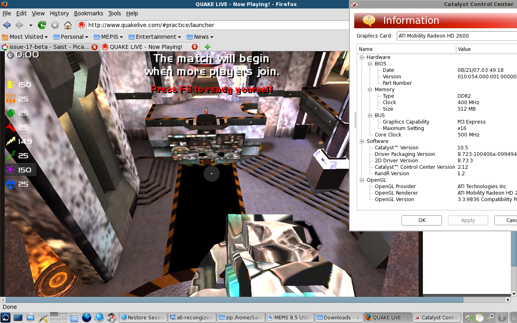Focus the URL address field
Screen dimensions: 517x323
click(x=217, y=25)
